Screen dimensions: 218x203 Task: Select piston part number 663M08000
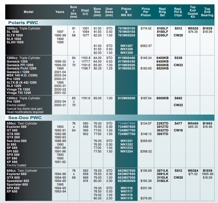pos(126,181)
